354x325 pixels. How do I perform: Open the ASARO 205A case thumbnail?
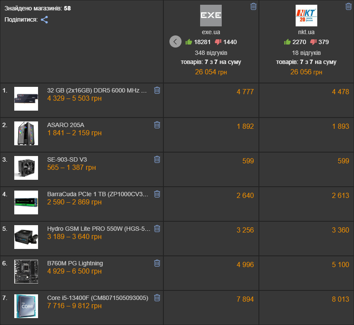tap(26, 134)
